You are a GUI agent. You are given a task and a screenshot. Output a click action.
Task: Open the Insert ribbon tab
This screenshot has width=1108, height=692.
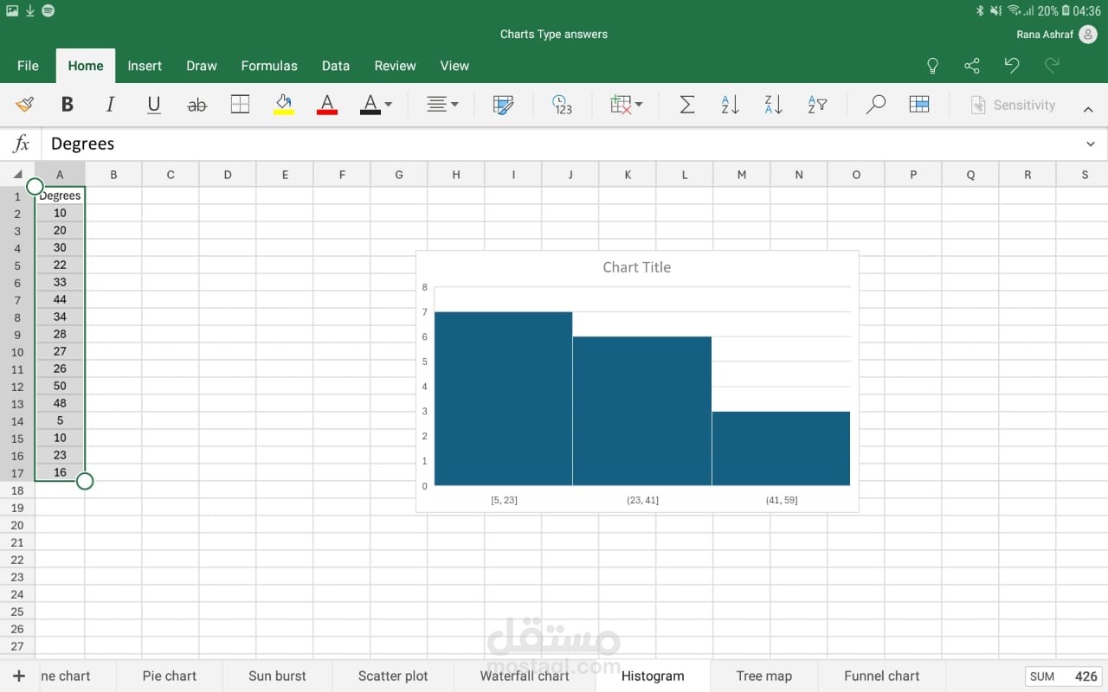tap(145, 66)
